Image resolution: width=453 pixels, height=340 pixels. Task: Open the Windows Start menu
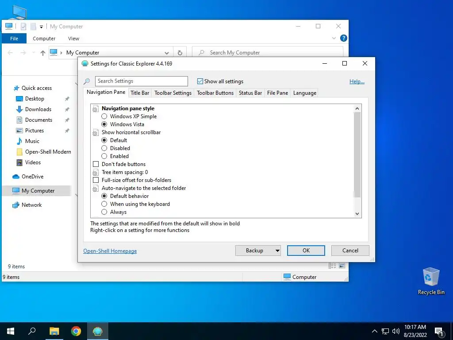pyautogui.click(x=11, y=331)
